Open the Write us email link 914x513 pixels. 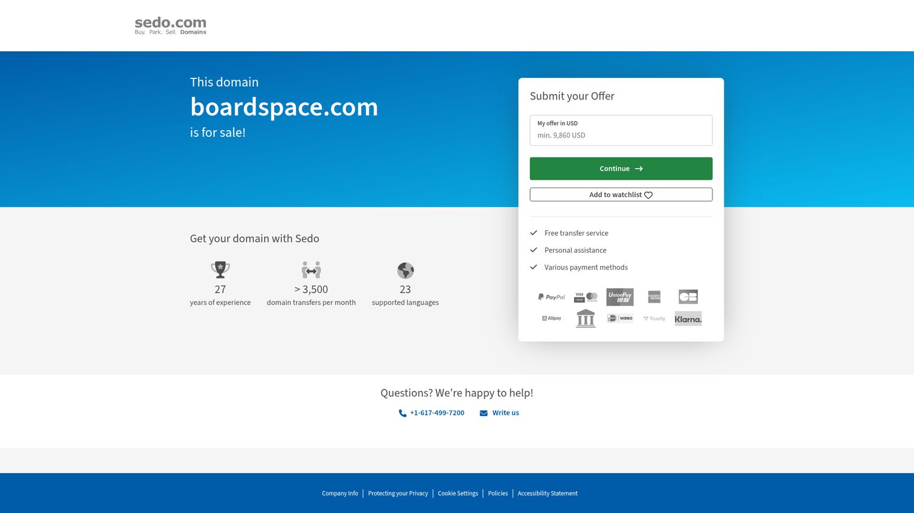[x=499, y=413]
